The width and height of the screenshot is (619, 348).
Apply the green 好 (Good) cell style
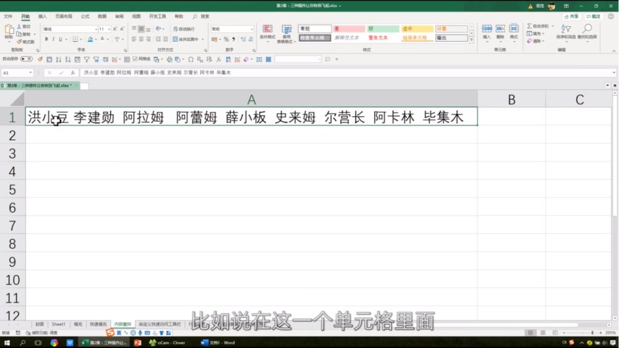click(383, 28)
